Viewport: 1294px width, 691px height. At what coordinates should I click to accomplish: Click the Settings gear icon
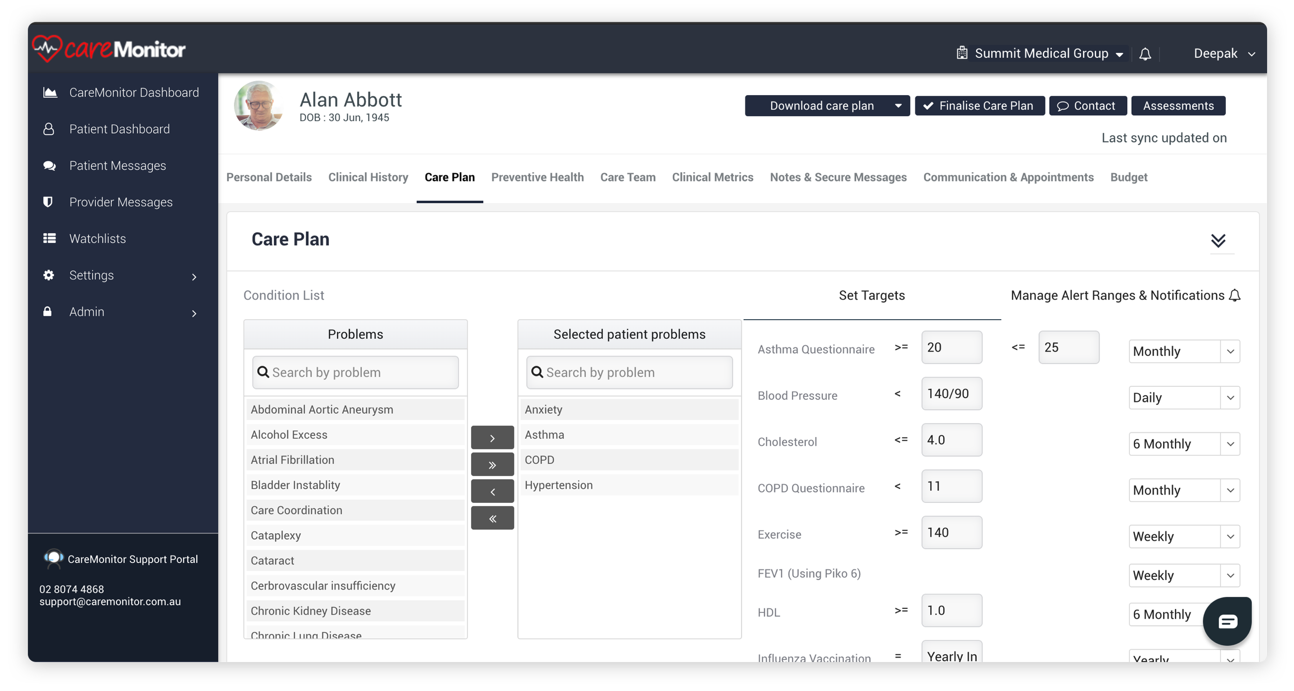[49, 275]
